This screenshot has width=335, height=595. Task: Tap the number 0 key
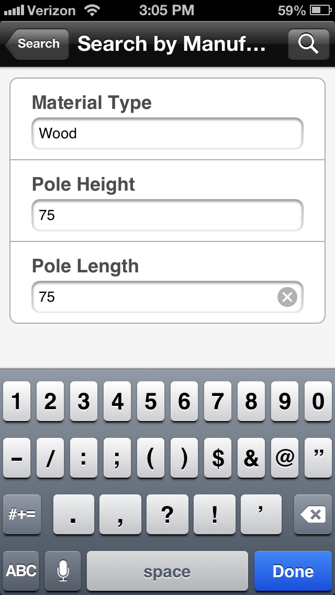(x=318, y=402)
